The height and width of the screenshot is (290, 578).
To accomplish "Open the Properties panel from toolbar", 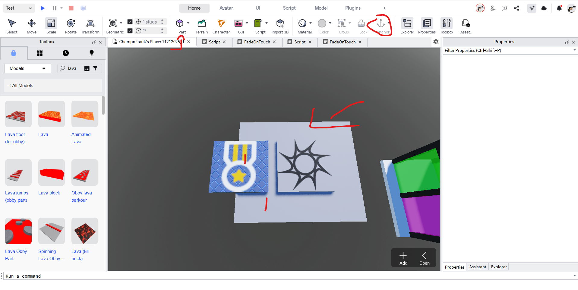I will (x=427, y=26).
